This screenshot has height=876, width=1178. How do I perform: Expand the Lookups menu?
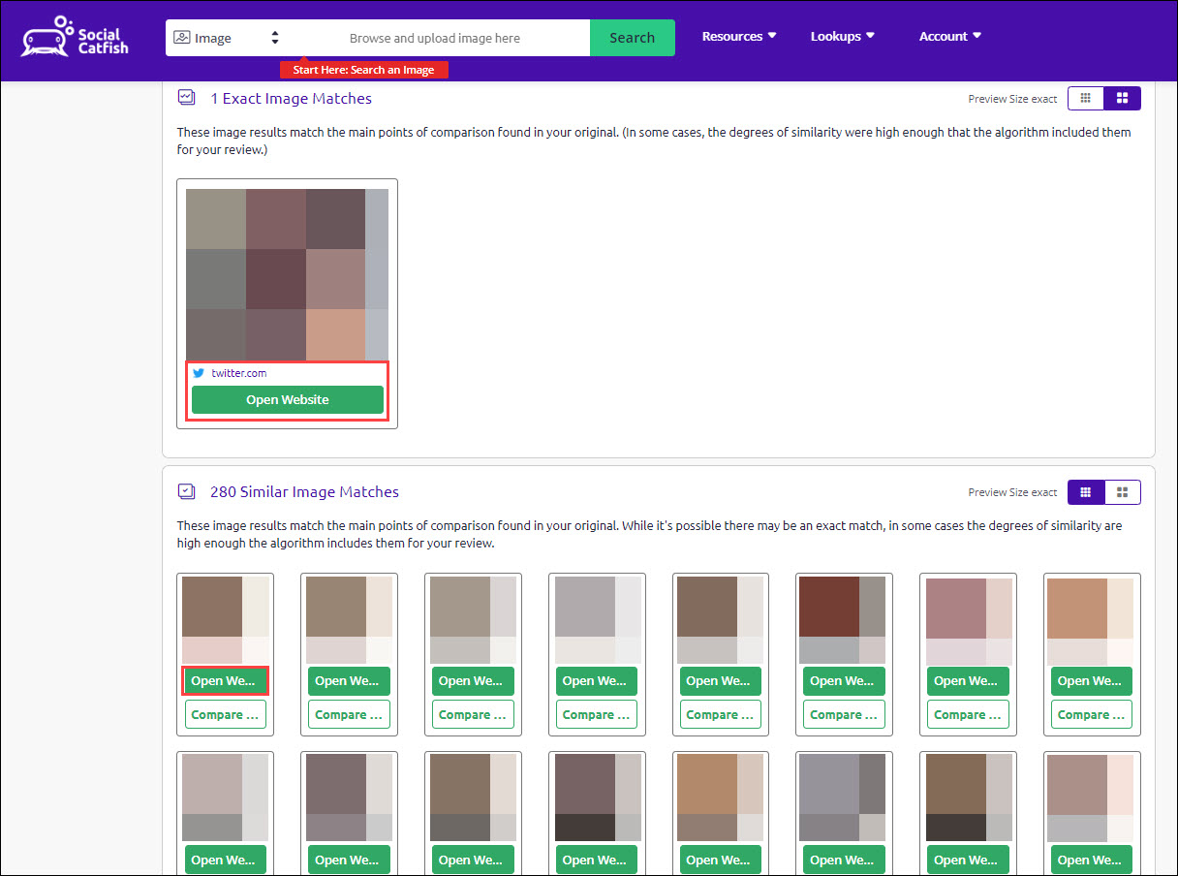pyautogui.click(x=842, y=36)
